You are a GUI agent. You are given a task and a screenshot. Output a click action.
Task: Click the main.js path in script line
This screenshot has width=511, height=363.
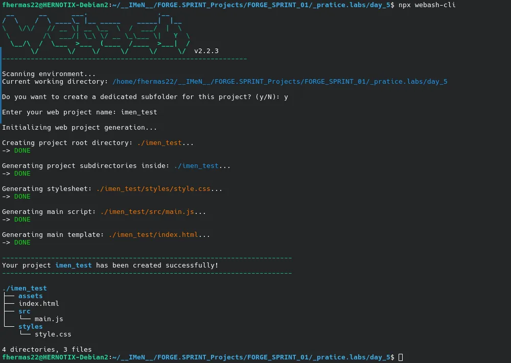pos(147,212)
